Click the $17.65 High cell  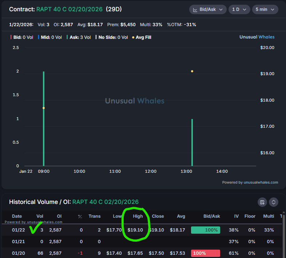click(x=135, y=253)
